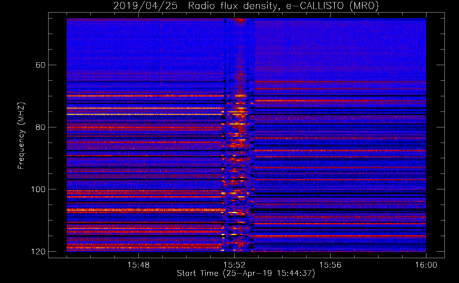The image size is (459, 283).
Task: Click the 16:00 time tick label
Action: [426, 265]
